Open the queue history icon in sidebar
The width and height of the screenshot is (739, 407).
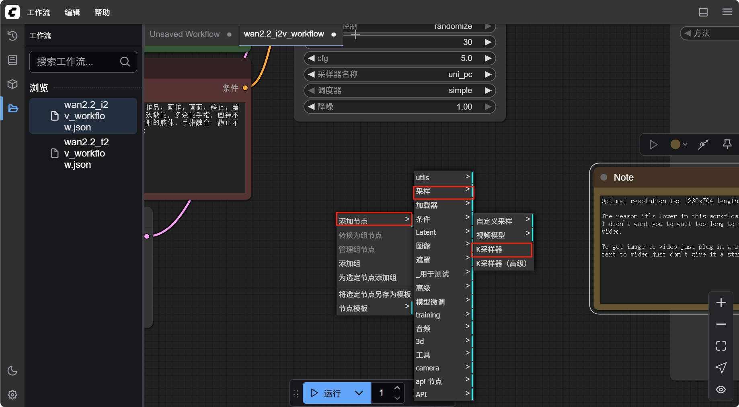click(x=12, y=36)
